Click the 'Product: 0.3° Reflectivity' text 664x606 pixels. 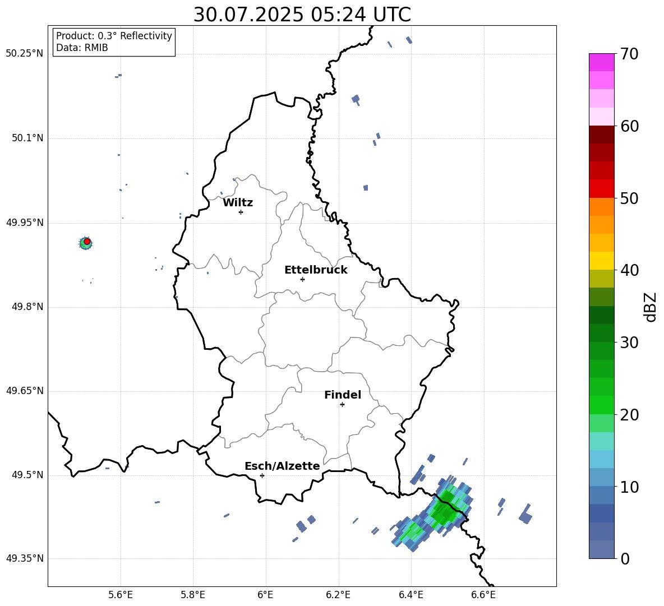point(114,36)
